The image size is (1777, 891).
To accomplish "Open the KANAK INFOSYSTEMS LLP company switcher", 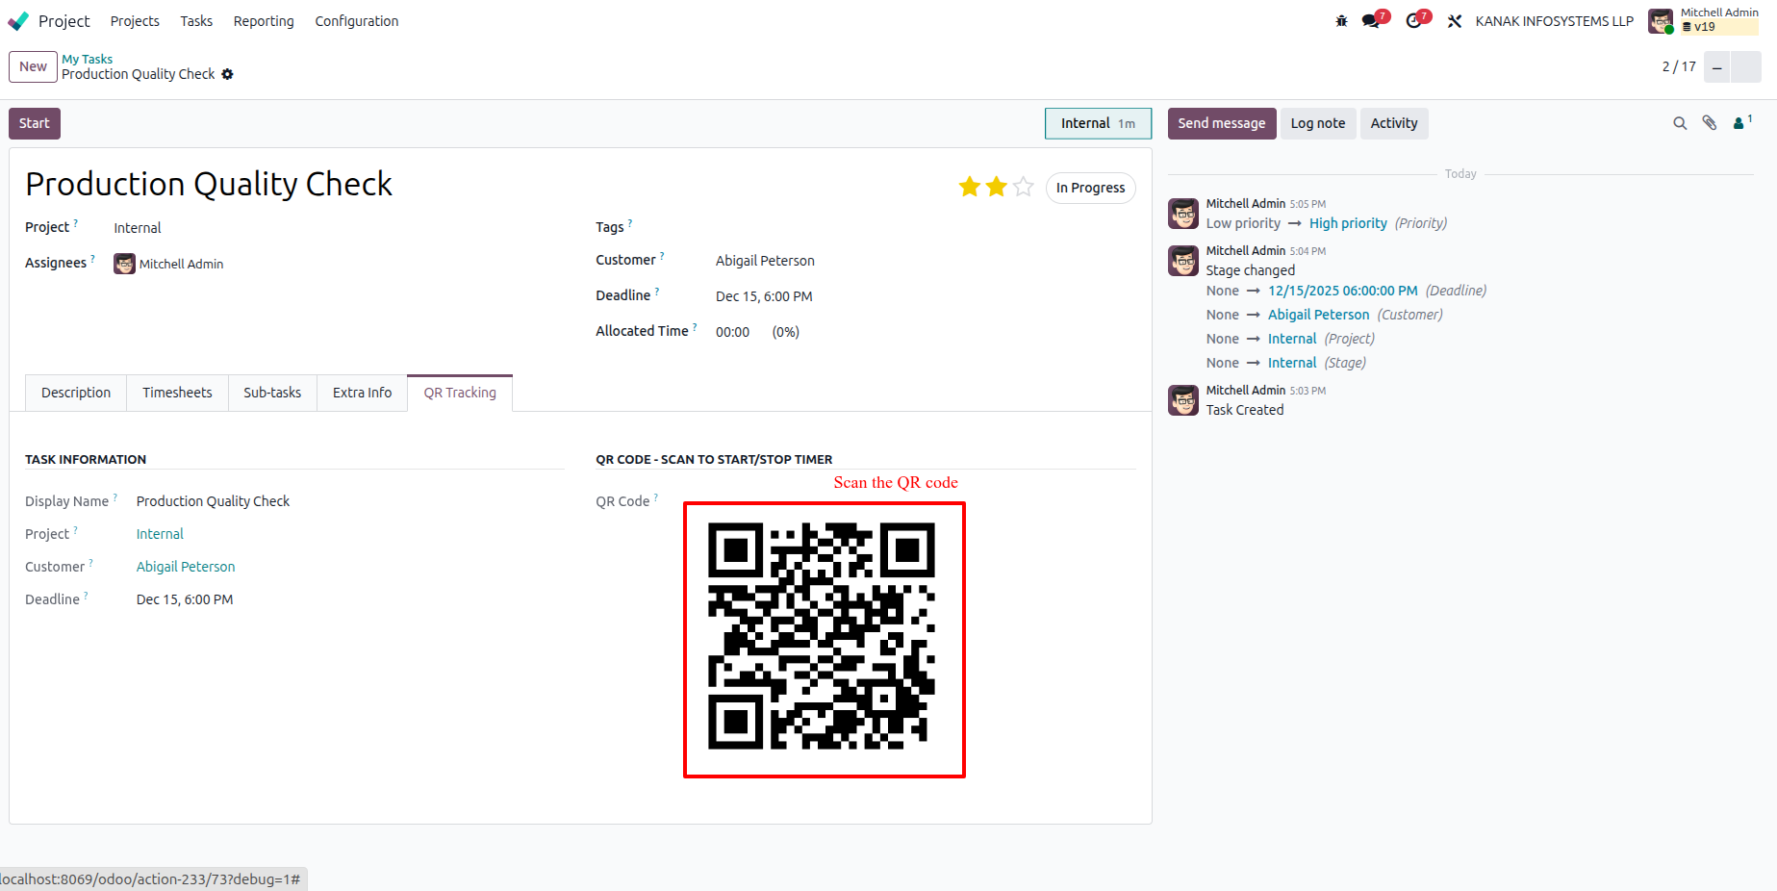I will tap(1554, 21).
